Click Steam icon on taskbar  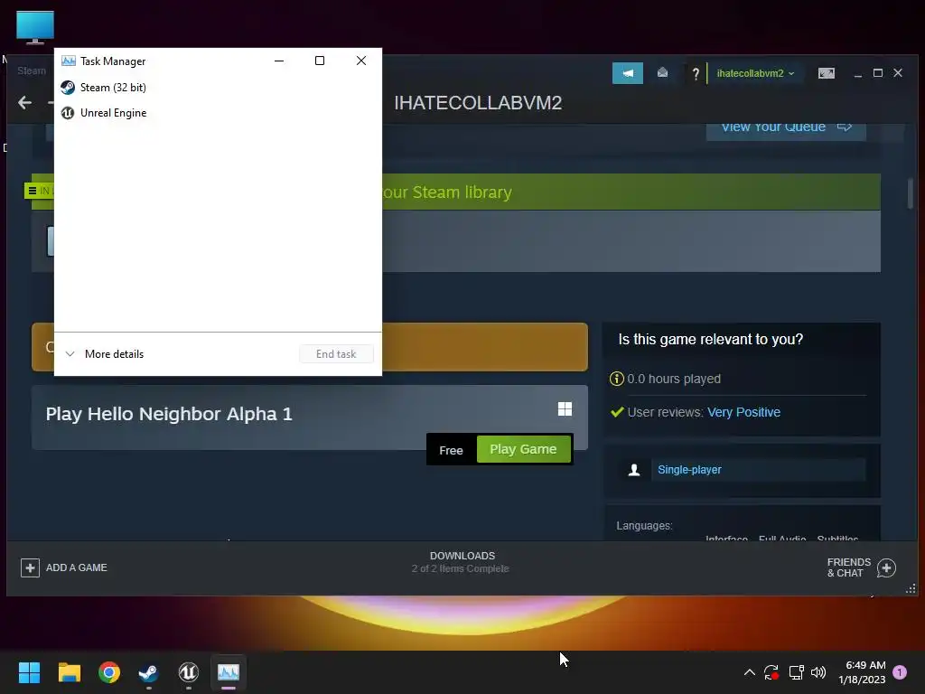coord(149,672)
